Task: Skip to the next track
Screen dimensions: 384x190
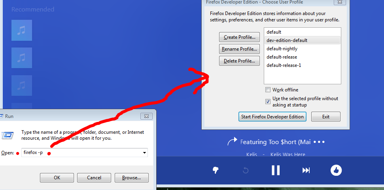Action: click(306, 170)
